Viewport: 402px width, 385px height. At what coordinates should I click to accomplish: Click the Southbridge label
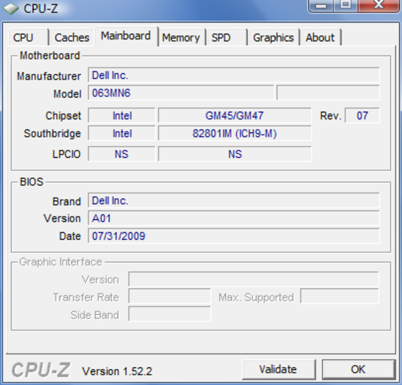point(52,133)
